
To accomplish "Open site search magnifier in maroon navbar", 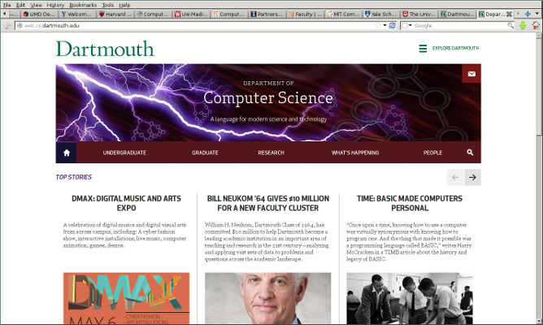I will point(470,153).
